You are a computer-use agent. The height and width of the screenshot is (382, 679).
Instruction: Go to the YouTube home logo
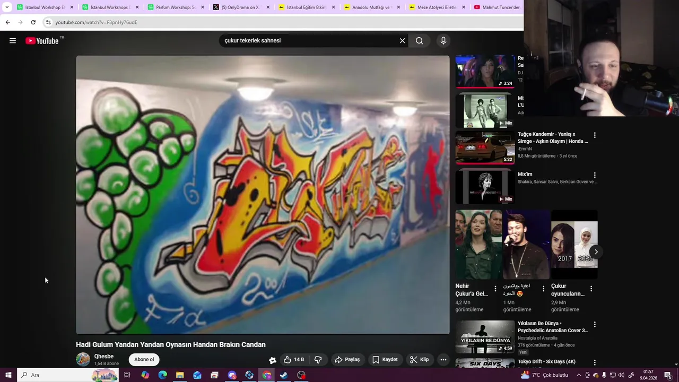[42, 41]
